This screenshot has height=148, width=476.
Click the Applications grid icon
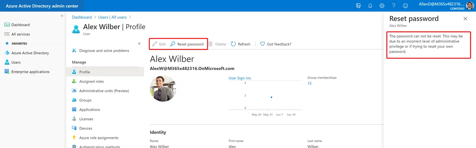click(74, 110)
